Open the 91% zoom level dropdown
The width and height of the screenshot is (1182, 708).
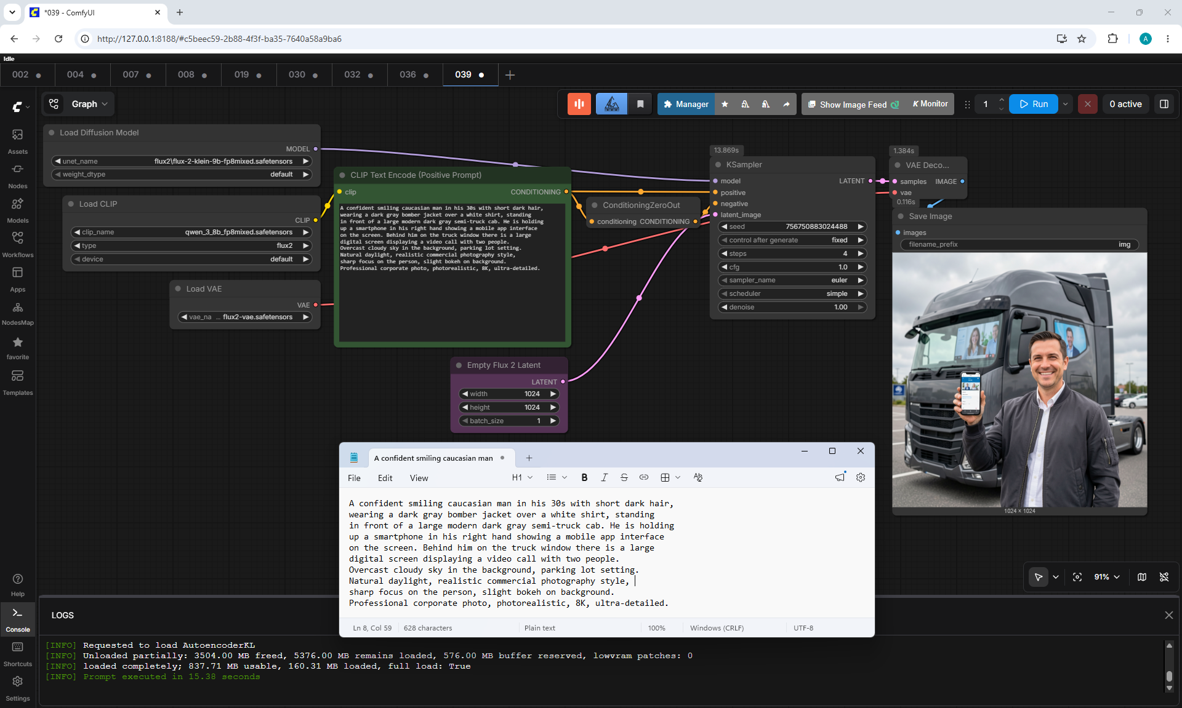coord(1107,577)
